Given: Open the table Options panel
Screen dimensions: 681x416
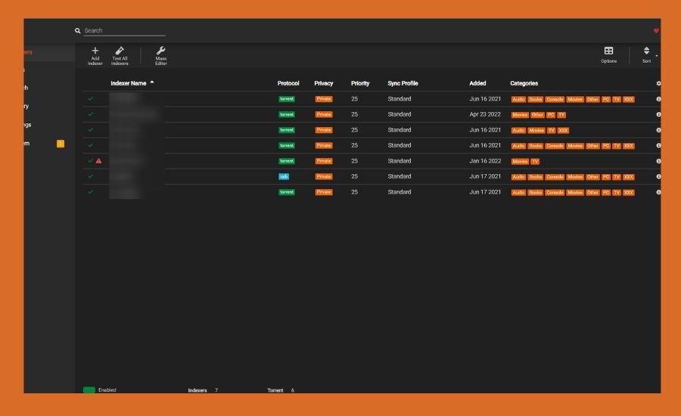Looking at the screenshot, I should click(608, 55).
